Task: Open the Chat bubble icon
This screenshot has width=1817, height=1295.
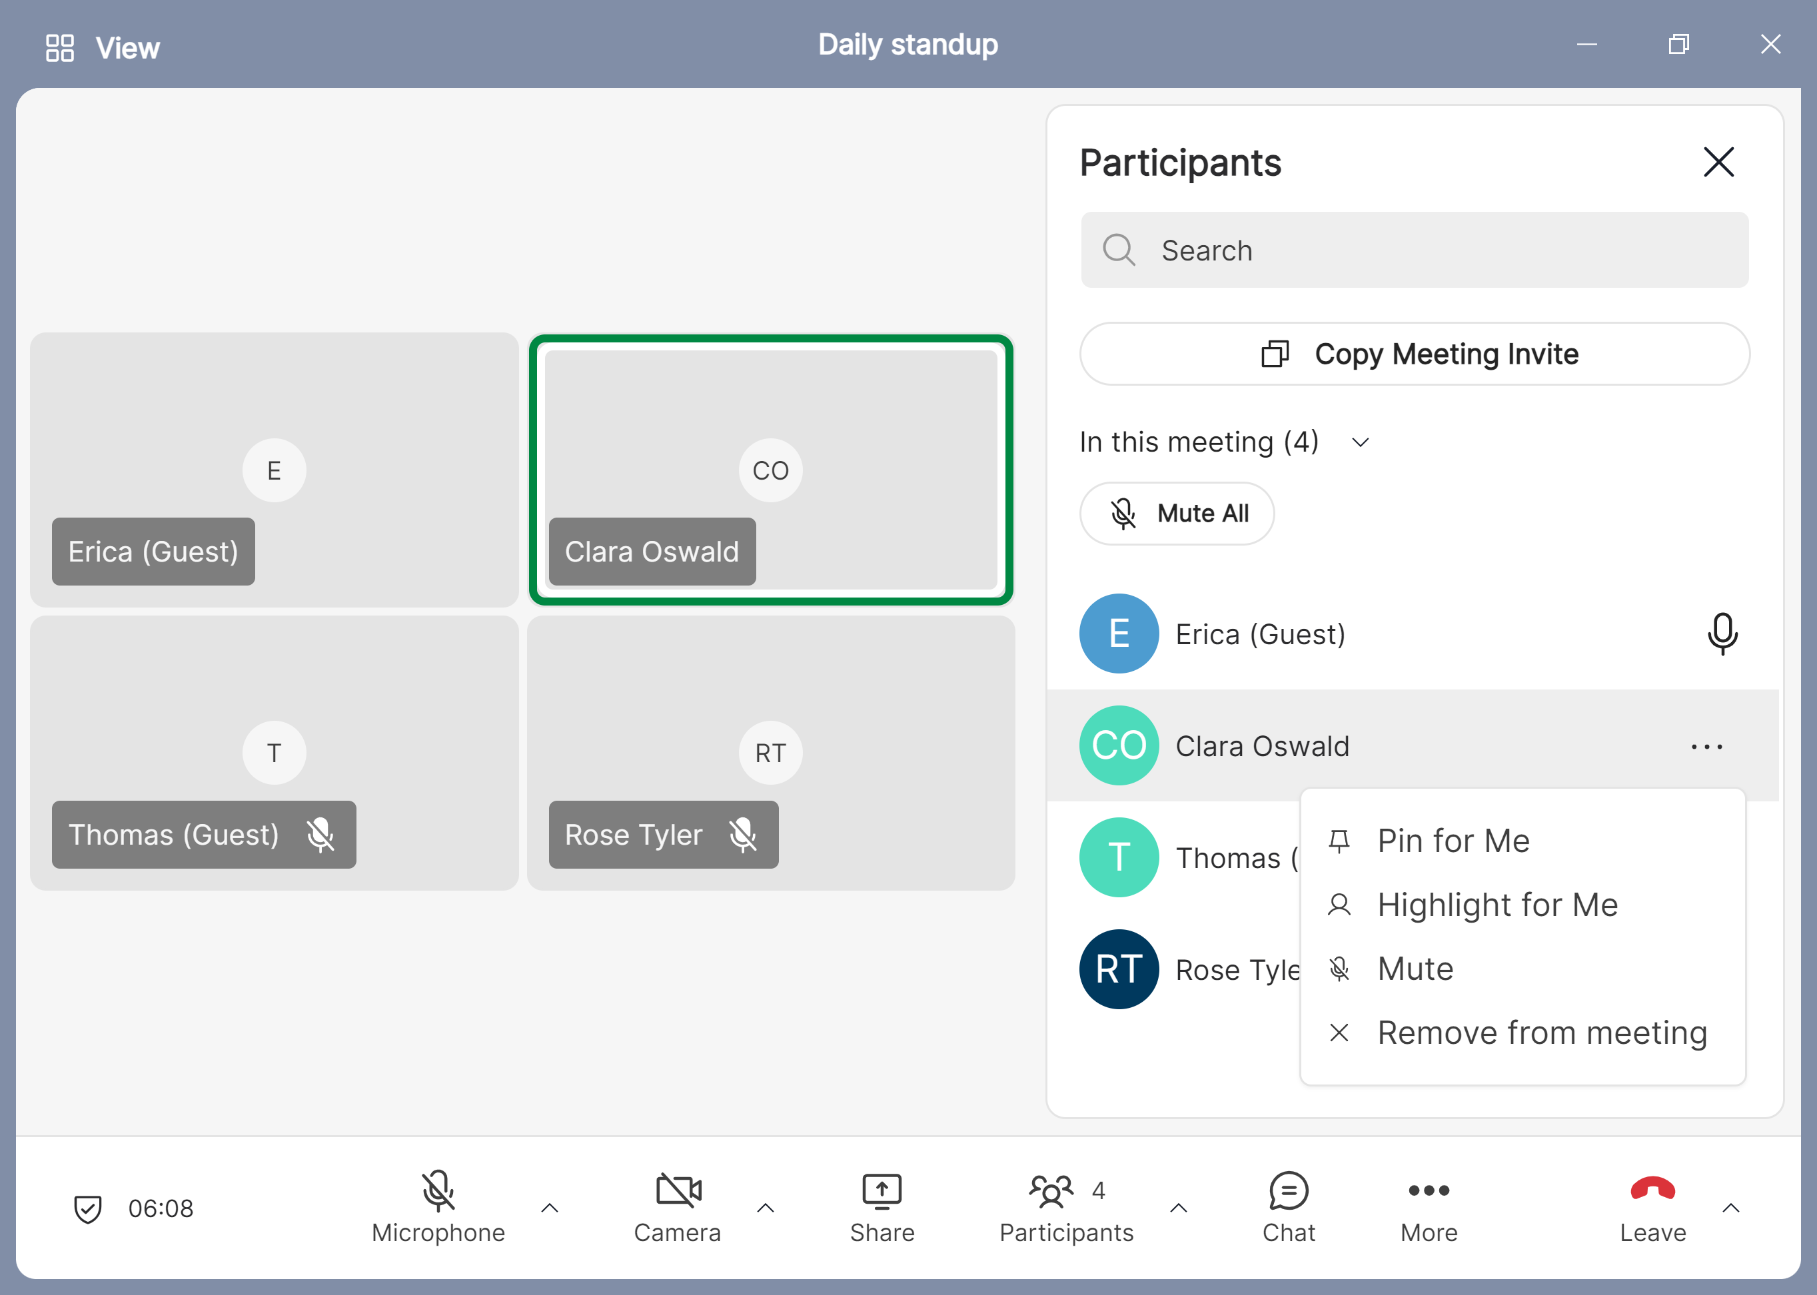Action: tap(1288, 1191)
